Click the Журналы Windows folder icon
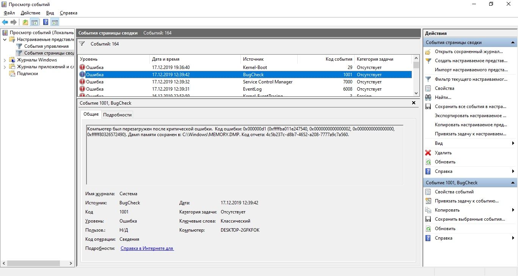The image size is (518, 276). coord(13,60)
